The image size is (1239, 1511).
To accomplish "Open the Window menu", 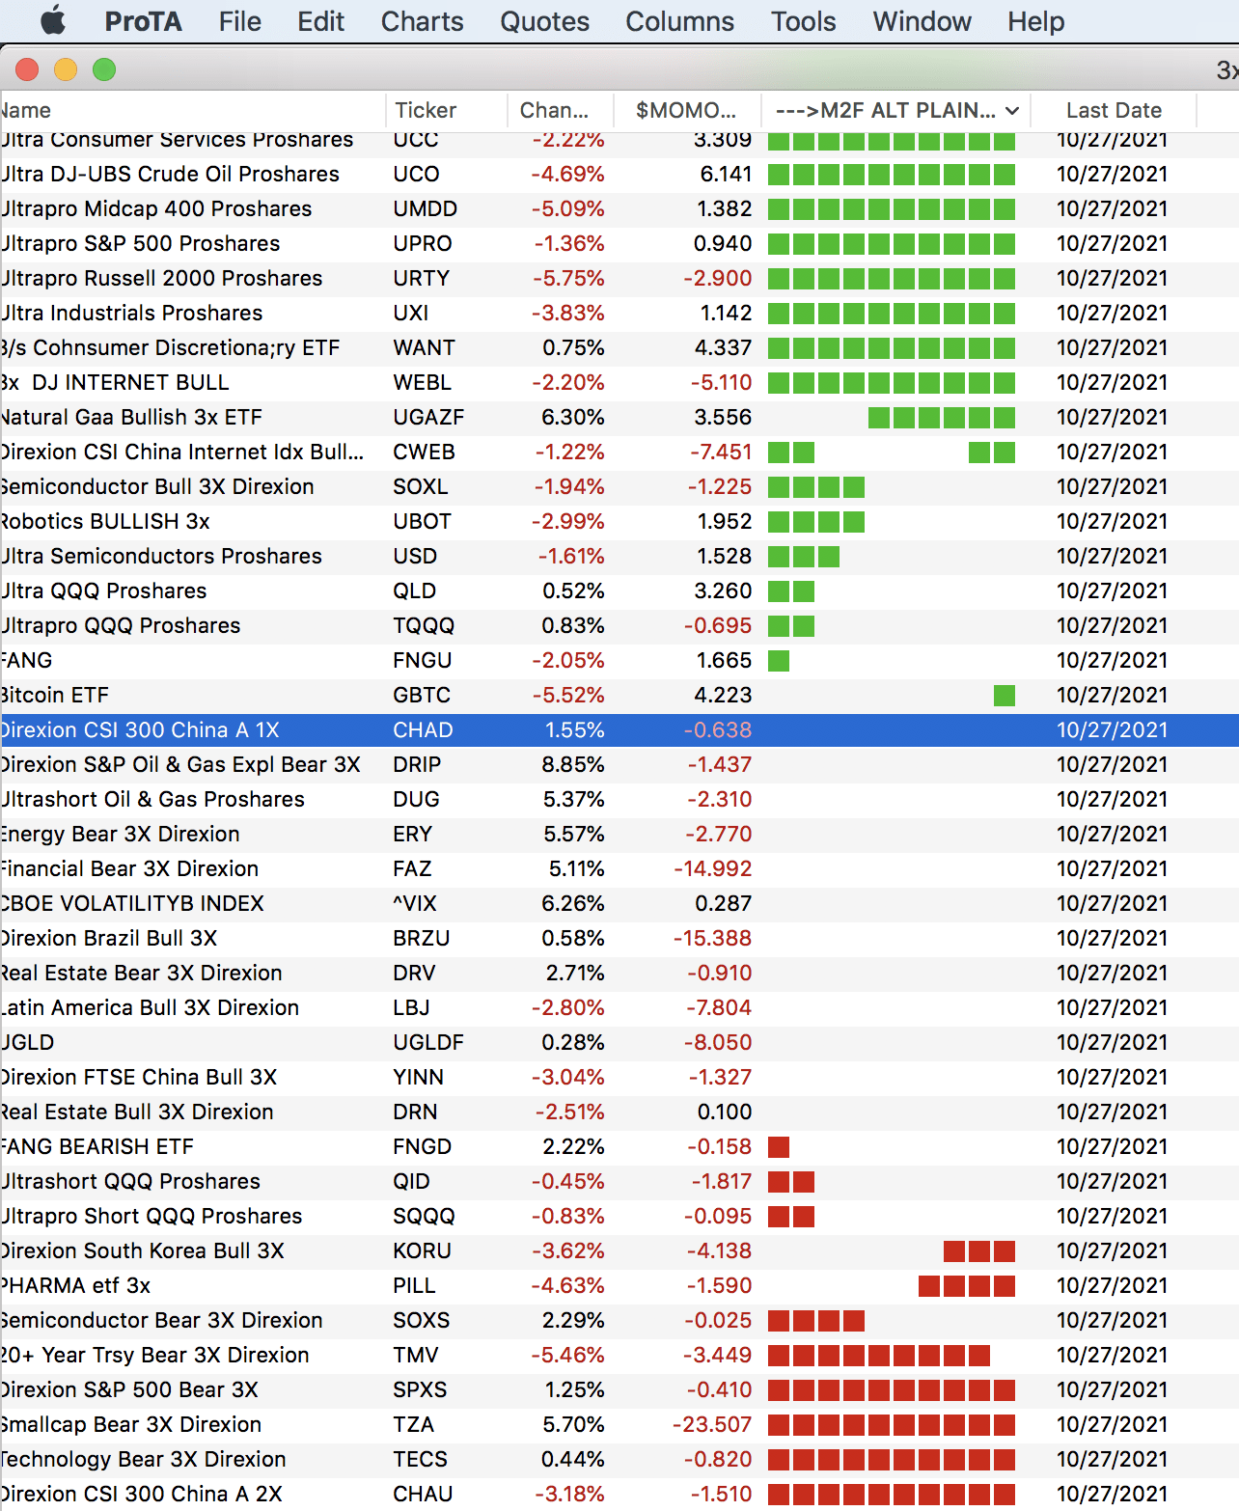I will tap(922, 21).
